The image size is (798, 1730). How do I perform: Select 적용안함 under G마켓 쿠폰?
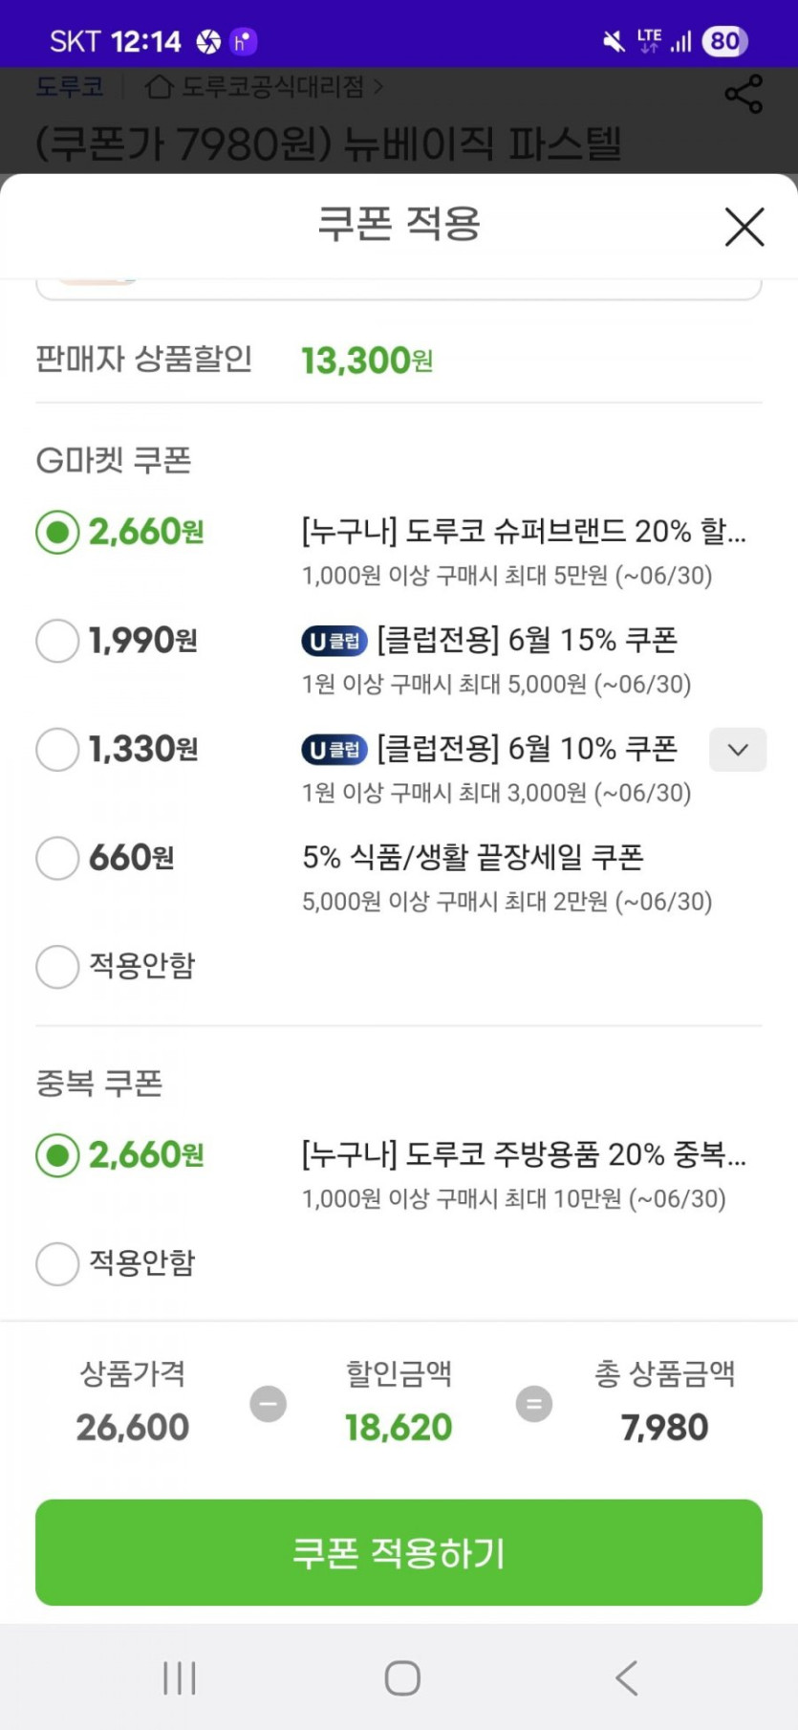[x=57, y=967]
